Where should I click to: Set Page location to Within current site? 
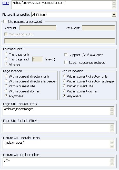(x=6, y=86)
